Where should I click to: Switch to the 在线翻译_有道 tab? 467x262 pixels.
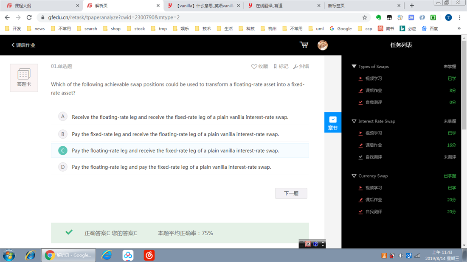[x=284, y=6]
